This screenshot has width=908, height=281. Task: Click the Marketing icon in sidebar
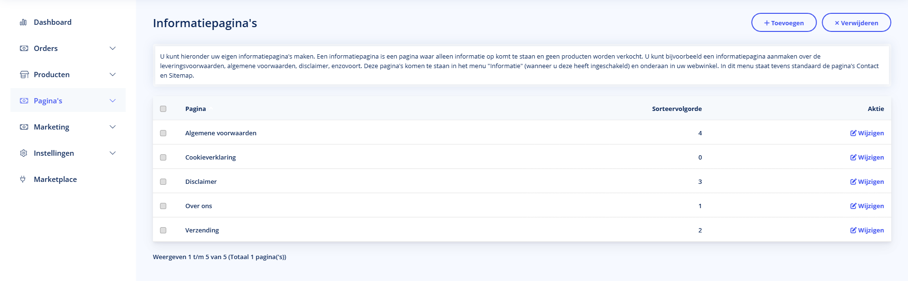point(23,127)
